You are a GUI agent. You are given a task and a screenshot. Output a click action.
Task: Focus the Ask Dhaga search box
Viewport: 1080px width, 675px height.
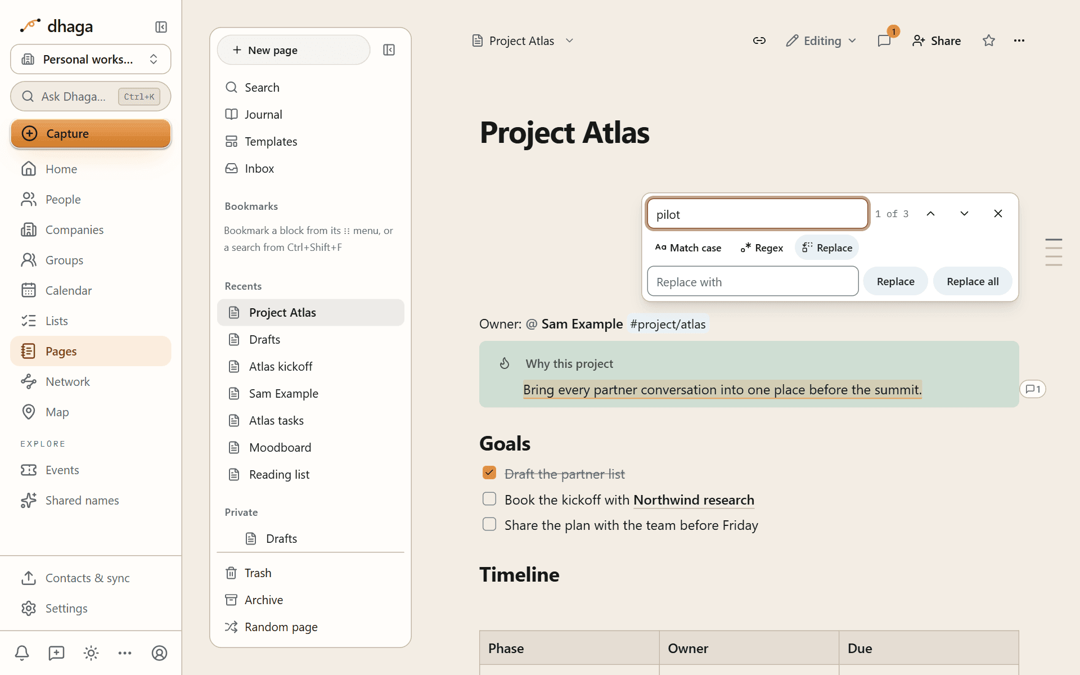click(91, 96)
